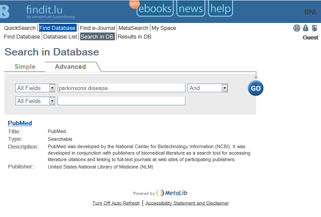The image size is (321, 217).
Task: Click Turn Off Auto Refresh link
Action: [116, 203]
